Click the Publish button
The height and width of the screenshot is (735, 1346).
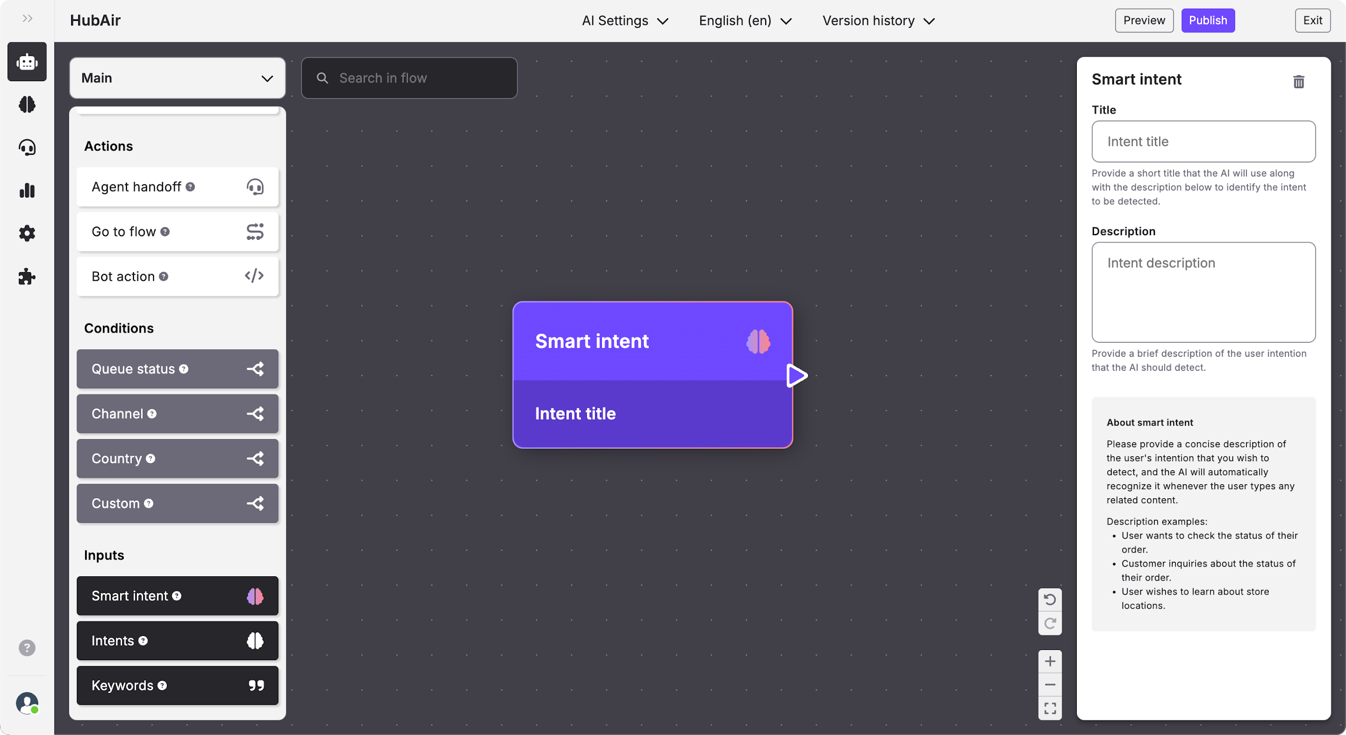click(x=1208, y=20)
